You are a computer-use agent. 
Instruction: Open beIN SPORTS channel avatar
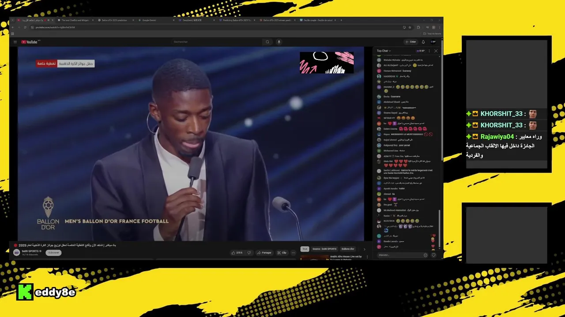(16, 252)
